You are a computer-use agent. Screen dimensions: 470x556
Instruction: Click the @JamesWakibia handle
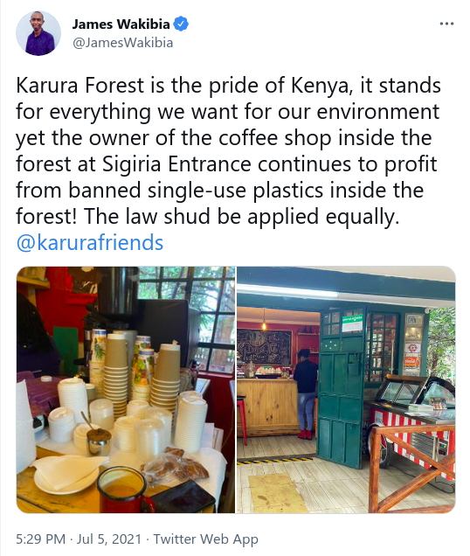pyautogui.click(x=122, y=43)
